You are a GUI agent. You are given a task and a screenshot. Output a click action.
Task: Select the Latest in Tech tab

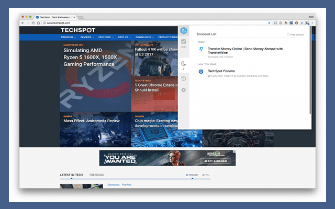pyautogui.click(x=71, y=175)
